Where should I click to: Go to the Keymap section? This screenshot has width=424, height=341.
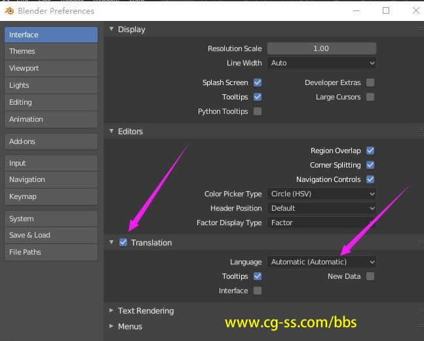[51, 196]
